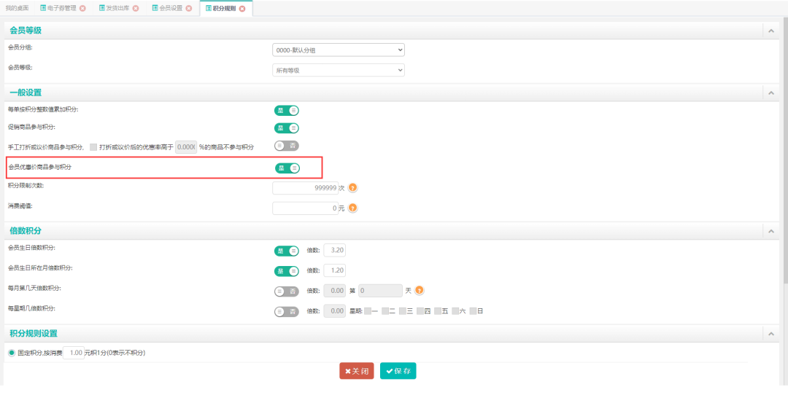
Task: Enable 每月第几天倍数积分 switch
Action: [287, 292]
